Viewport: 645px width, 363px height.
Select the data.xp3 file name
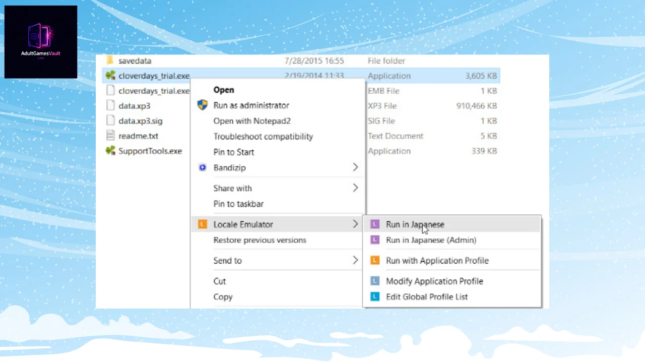click(134, 106)
